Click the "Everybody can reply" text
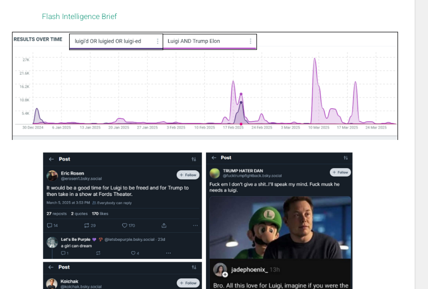 [x=114, y=203]
